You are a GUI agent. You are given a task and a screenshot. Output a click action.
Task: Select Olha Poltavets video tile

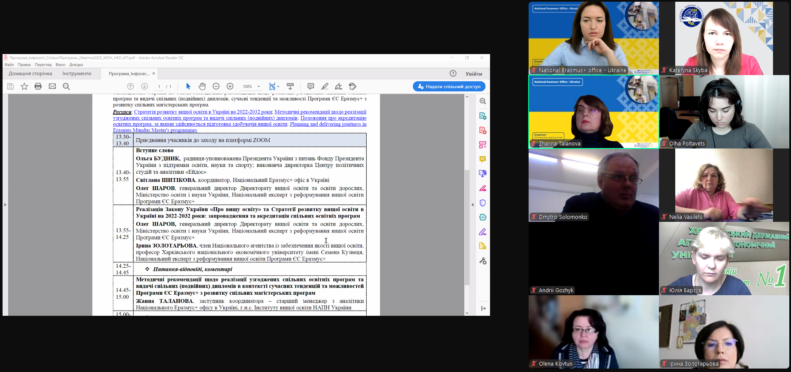pos(724,112)
